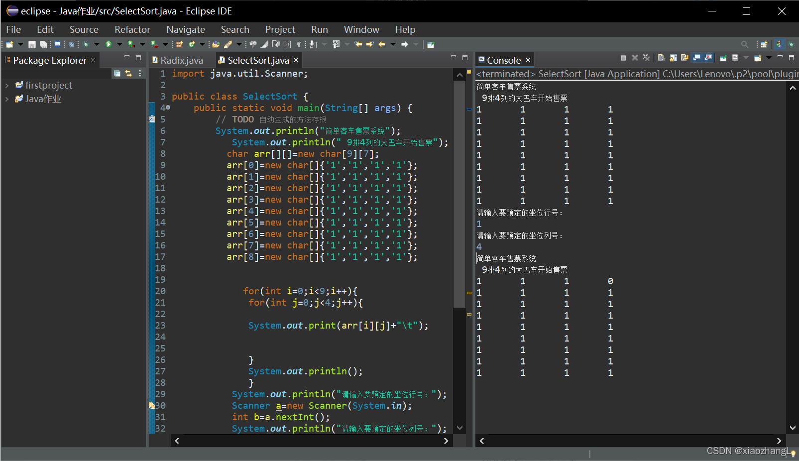Click Clear Console icon
Screen dimensions: 799x461
click(661, 58)
